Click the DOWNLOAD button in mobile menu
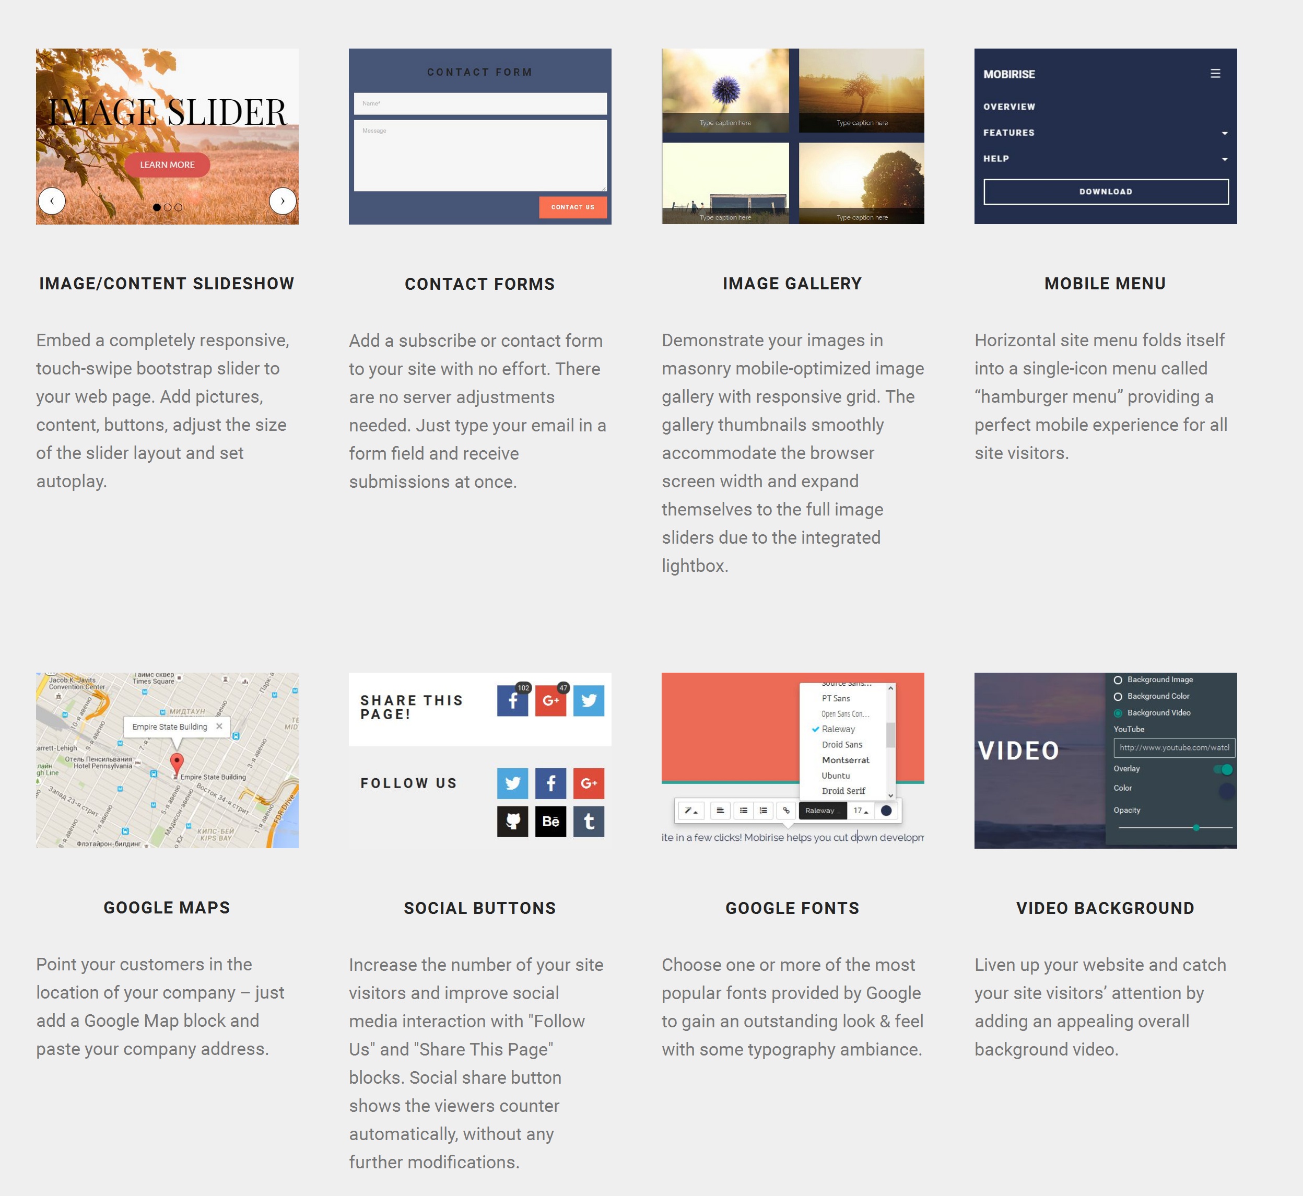 [x=1106, y=191]
